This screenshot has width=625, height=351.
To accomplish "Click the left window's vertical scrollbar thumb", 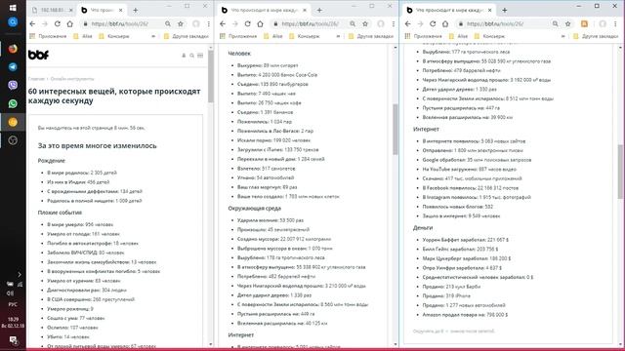I will (x=211, y=76).
